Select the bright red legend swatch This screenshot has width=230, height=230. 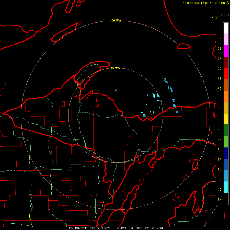pos(226,74)
